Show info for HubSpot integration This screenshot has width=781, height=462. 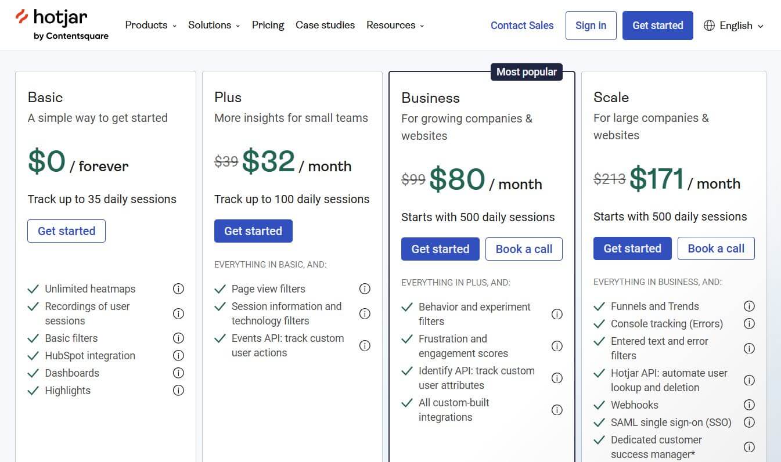179,355
